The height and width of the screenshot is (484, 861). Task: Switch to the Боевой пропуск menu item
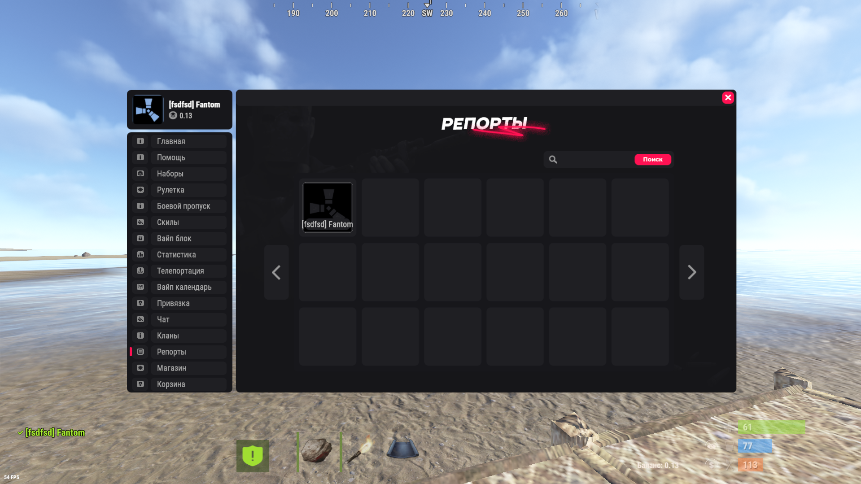(140, 206)
